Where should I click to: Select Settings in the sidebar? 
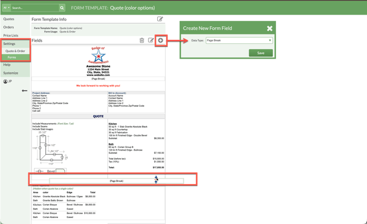tap(9, 44)
